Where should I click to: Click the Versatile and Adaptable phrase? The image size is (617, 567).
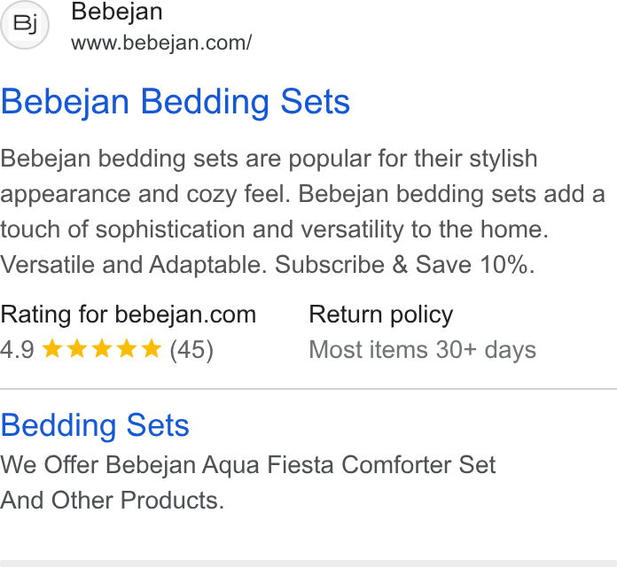click(x=134, y=265)
